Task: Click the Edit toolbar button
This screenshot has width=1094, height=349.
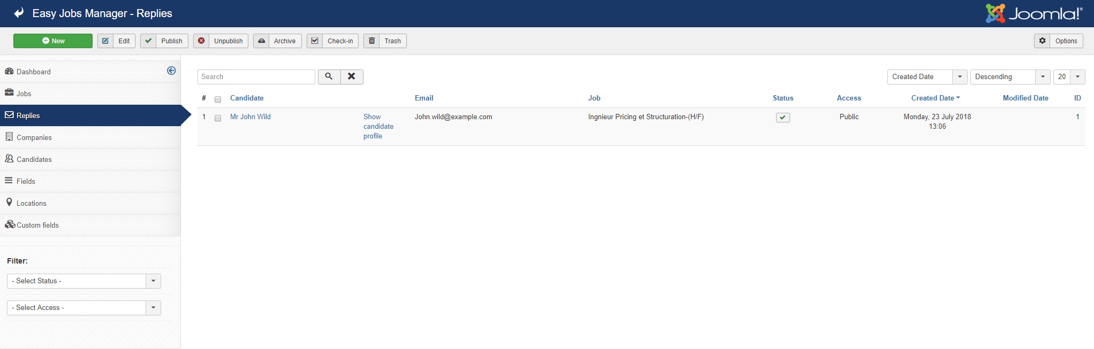Action: (x=116, y=41)
